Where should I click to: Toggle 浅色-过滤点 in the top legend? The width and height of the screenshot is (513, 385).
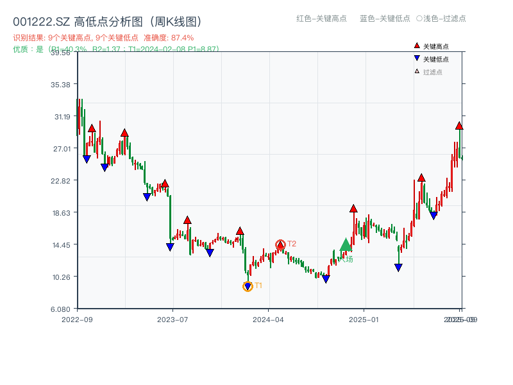click(x=442, y=19)
